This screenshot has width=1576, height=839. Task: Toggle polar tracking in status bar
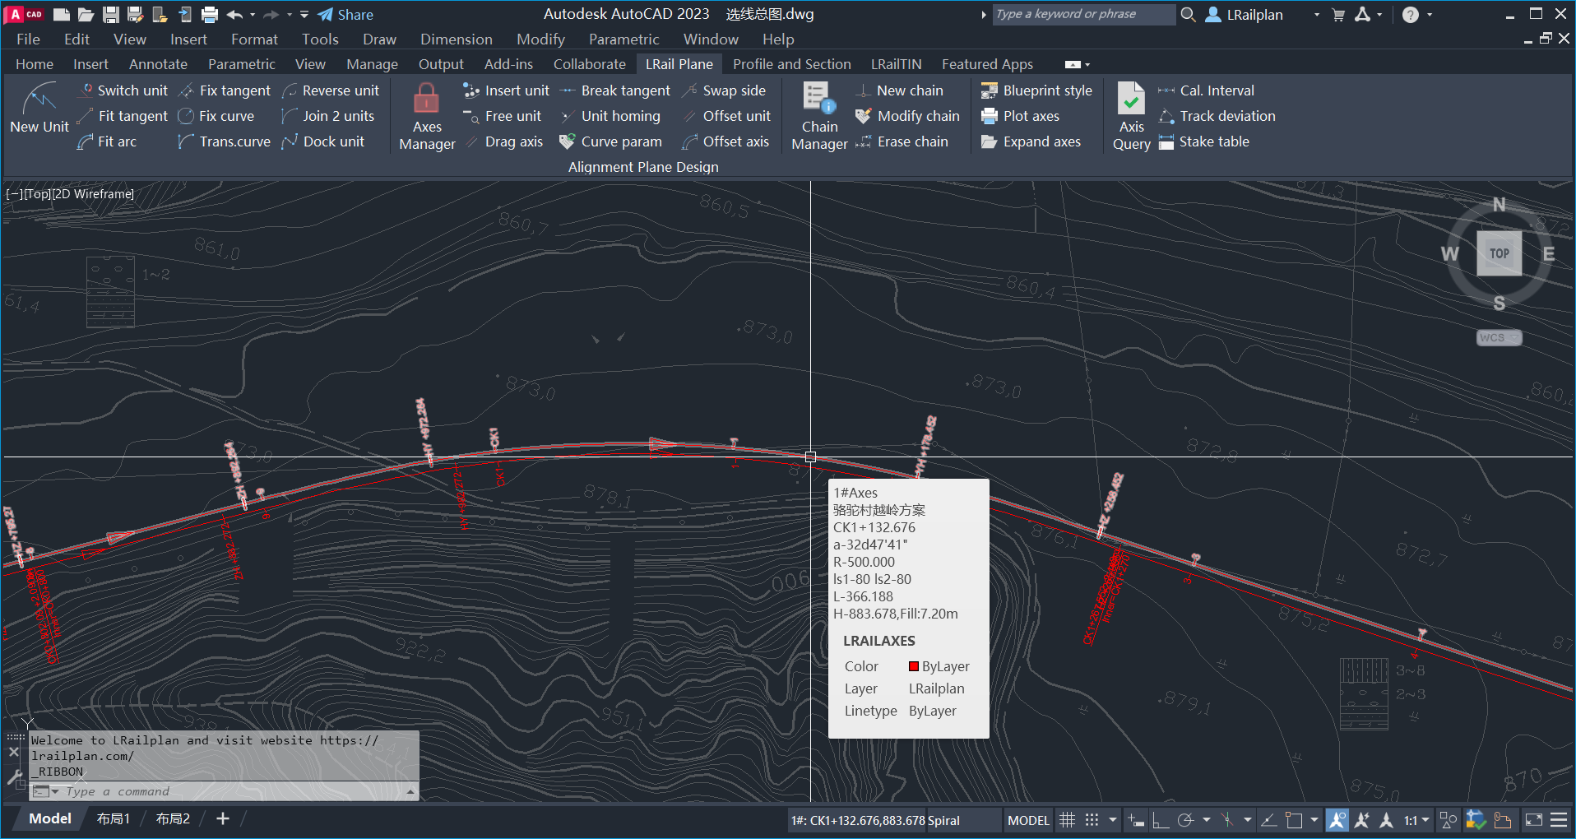1185,820
